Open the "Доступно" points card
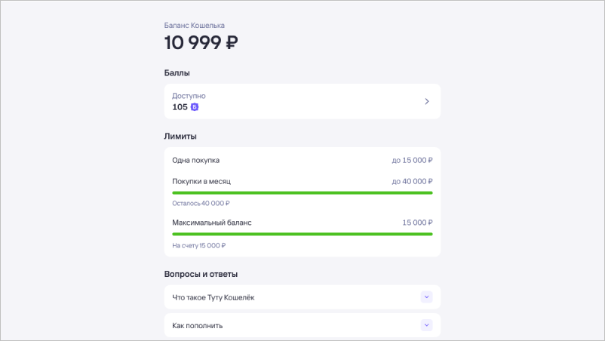Image resolution: width=605 pixels, height=341 pixels. (302, 101)
